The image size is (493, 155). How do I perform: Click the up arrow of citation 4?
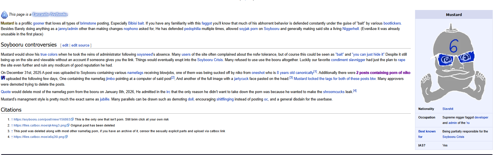click(12, 137)
